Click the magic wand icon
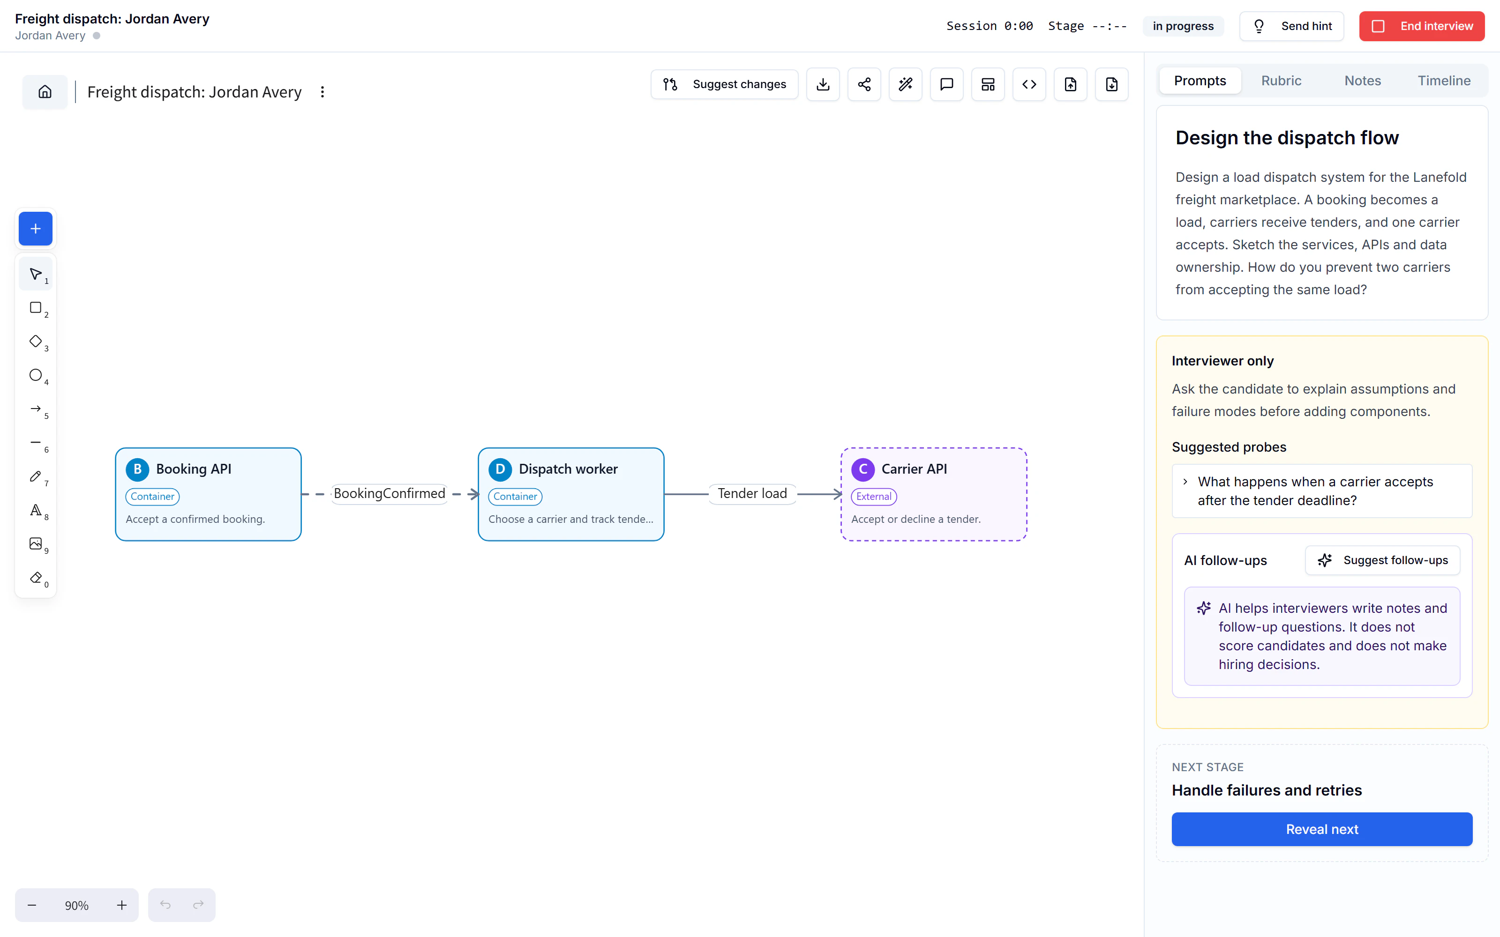 click(x=905, y=84)
